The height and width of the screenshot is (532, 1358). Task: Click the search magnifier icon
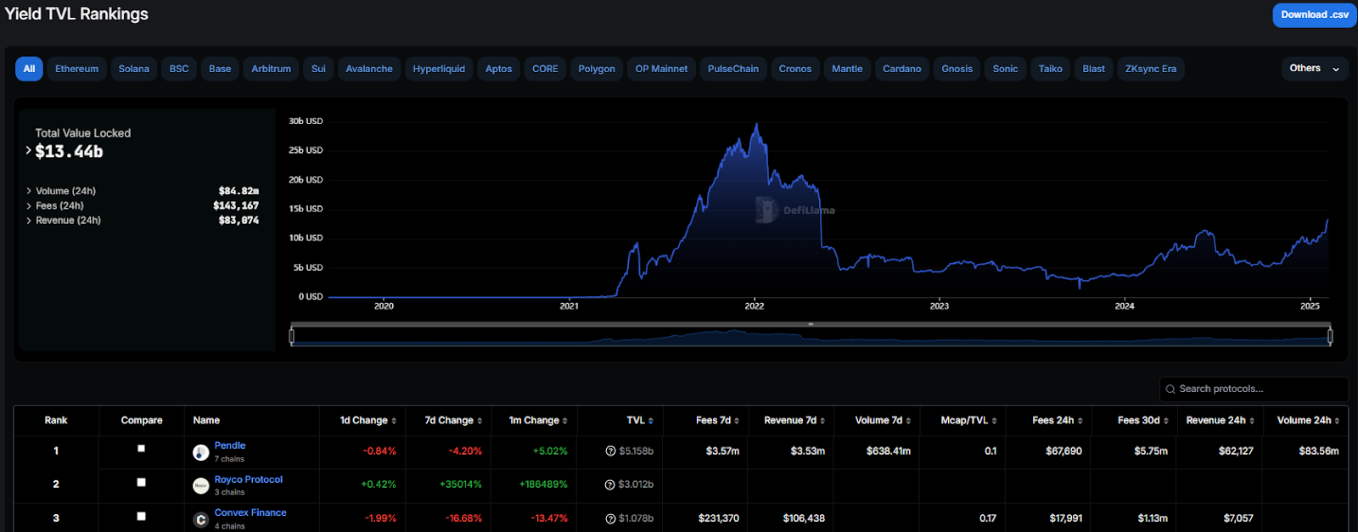(1170, 389)
